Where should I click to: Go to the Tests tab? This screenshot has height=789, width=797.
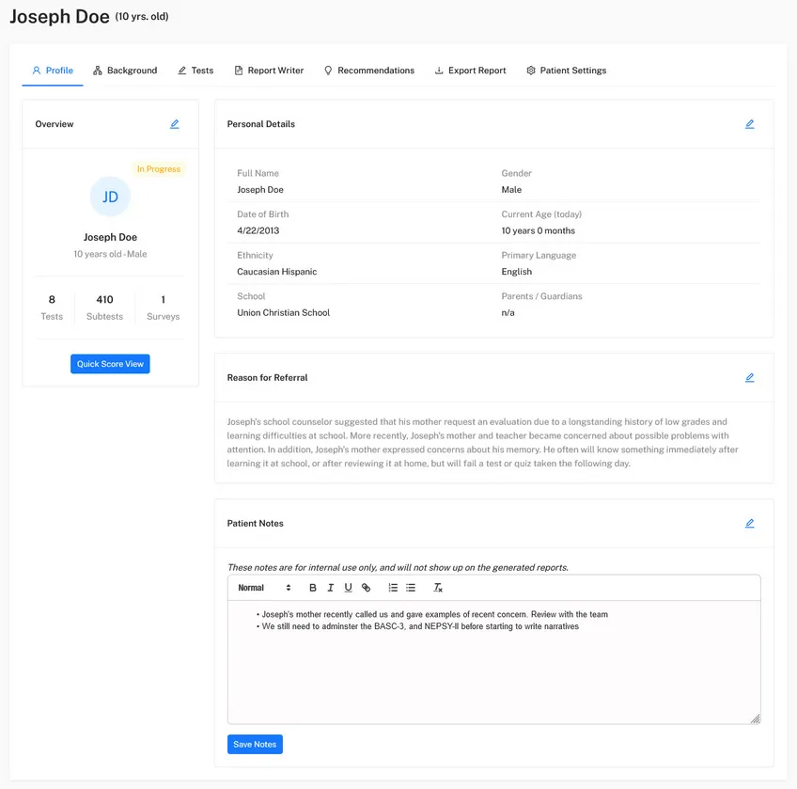(195, 71)
